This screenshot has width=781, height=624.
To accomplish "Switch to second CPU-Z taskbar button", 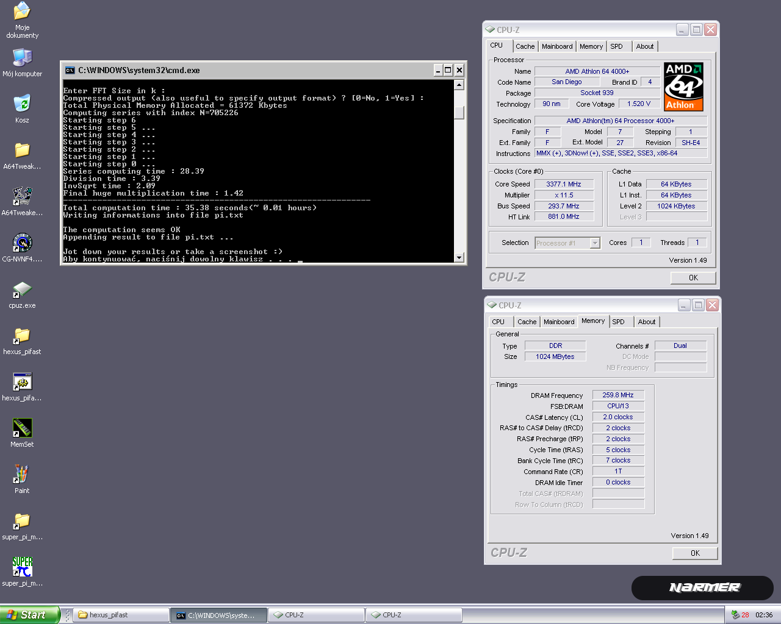I will tap(414, 615).
